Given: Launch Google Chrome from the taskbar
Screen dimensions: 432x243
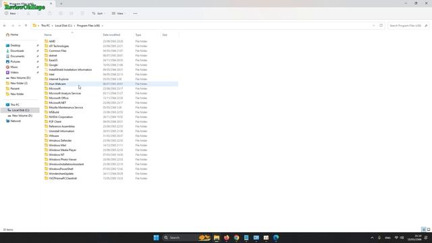Looking at the screenshot, I should point(236,238).
